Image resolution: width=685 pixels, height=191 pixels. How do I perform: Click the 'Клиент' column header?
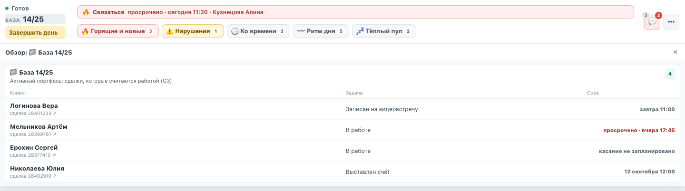point(19,93)
